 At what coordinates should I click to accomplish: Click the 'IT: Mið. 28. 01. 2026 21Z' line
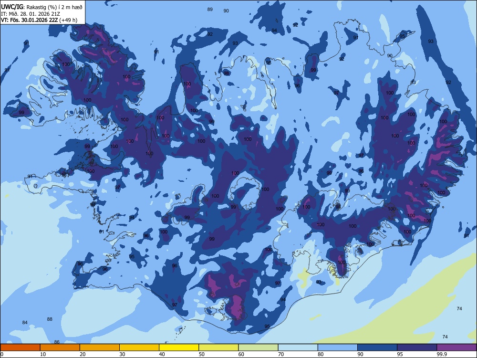[31, 14]
